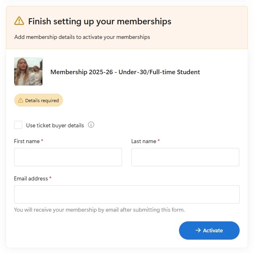The image size is (255, 253).
Task: Click the arrow icon on the Activate button
Action: 198,230
